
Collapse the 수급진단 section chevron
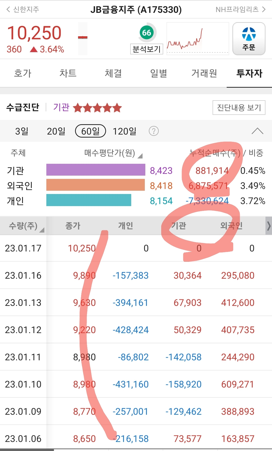click(x=257, y=131)
